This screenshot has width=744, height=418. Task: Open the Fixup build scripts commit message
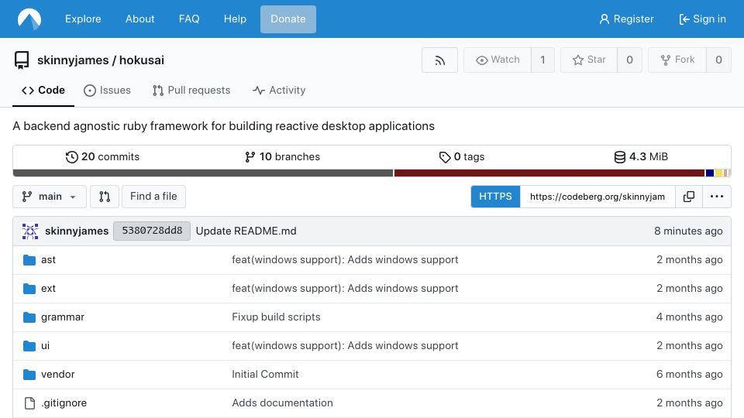pyautogui.click(x=276, y=317)
